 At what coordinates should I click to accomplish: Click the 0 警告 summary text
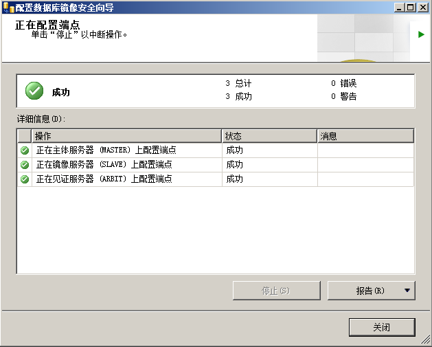coord(344,96)
